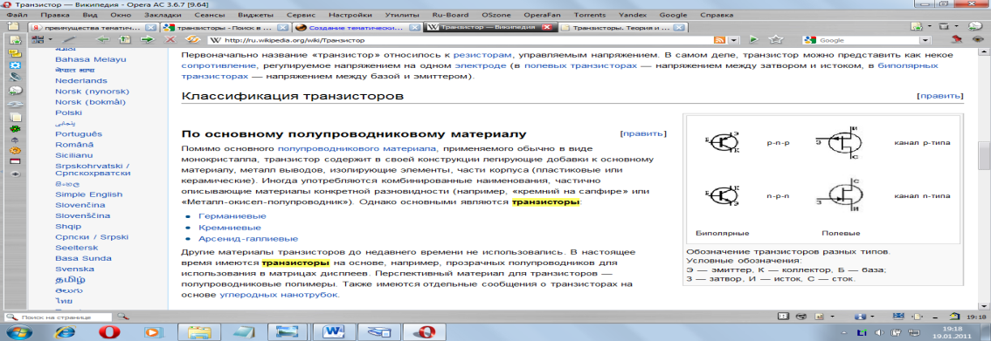Switch to tab 'Создание тематически...'

click(x=358, y=28)
